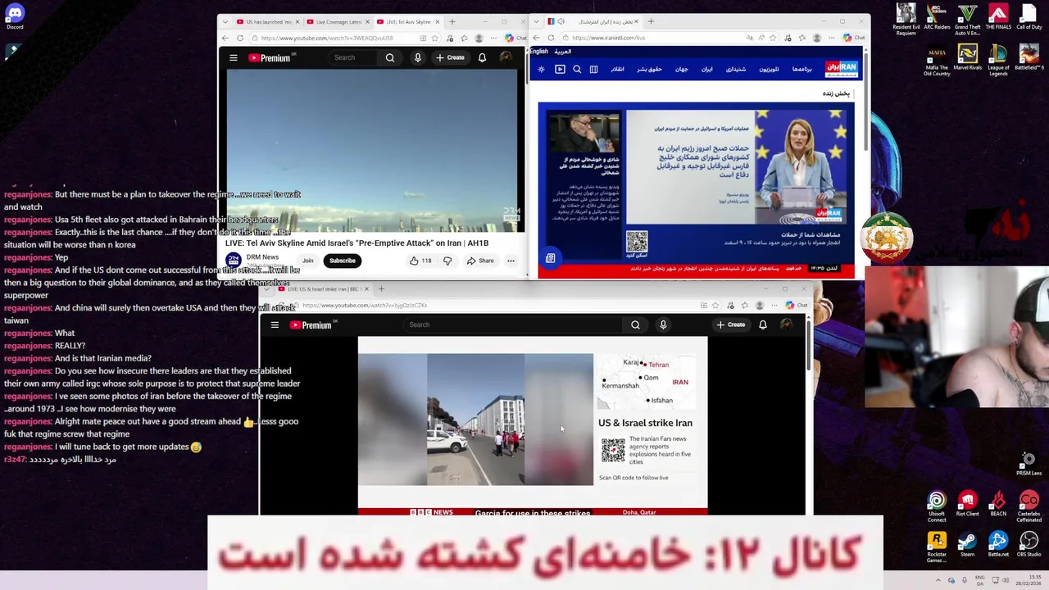Viewport: 1049px width, 590px height.
Task: Open the DRM News channel name
Action: 262,257
